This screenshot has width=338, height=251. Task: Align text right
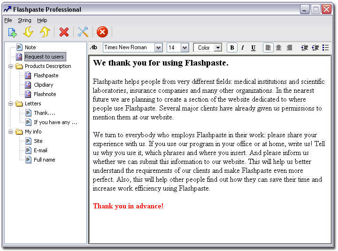click(289, 48)
